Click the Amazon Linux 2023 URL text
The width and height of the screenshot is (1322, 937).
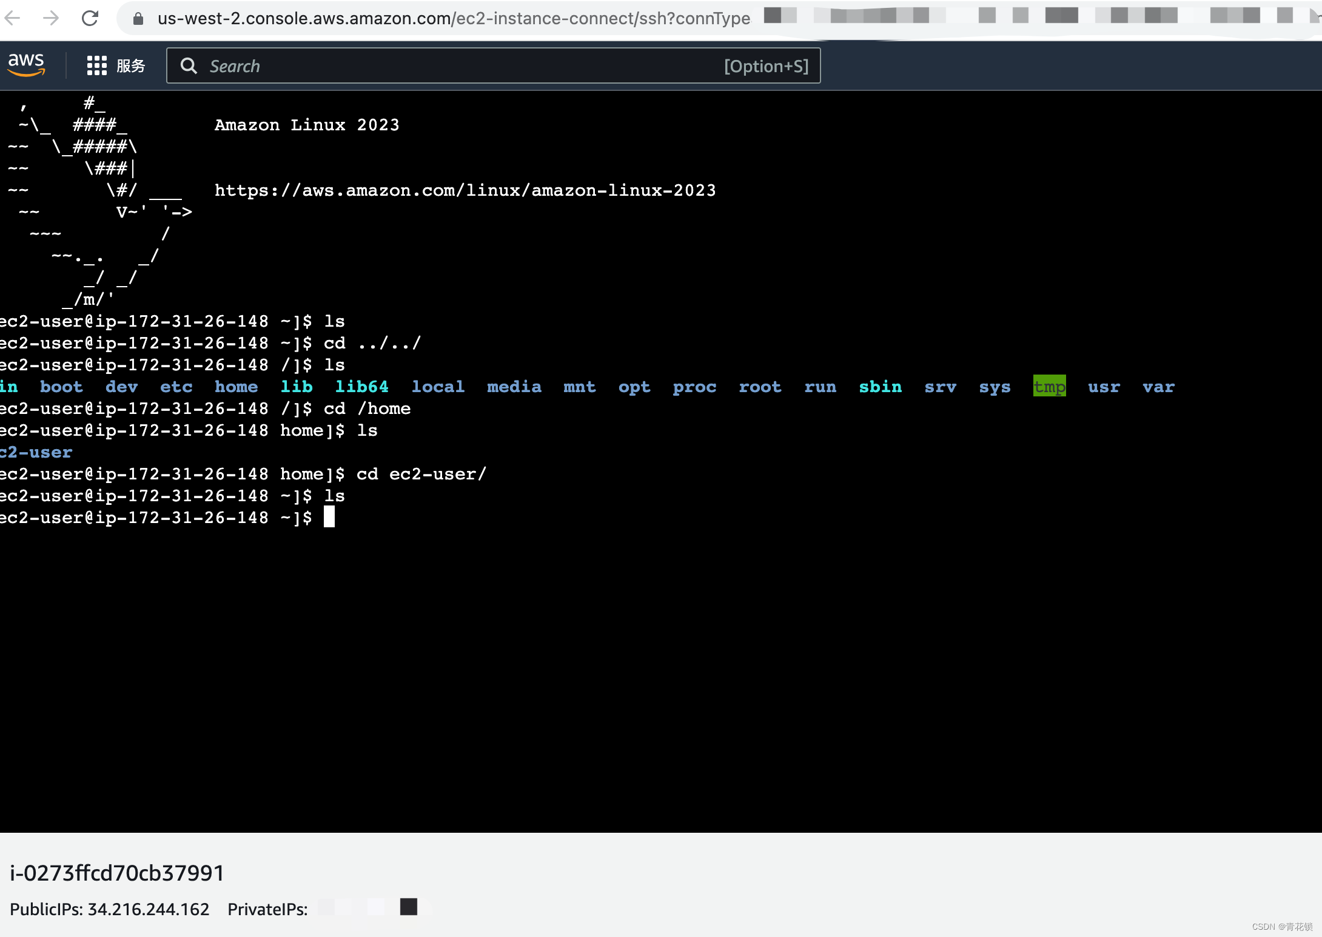click(465, 190)
